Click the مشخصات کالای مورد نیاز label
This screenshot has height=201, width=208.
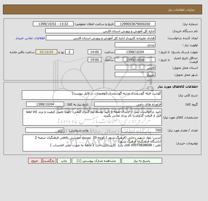tap(180, 117)
